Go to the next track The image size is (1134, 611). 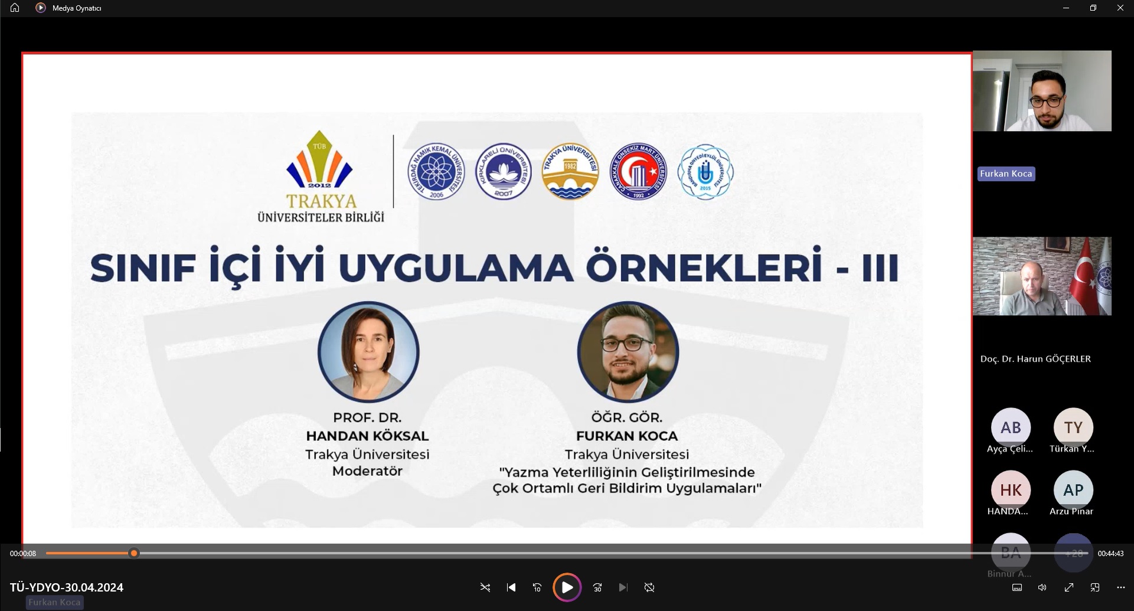623,587
